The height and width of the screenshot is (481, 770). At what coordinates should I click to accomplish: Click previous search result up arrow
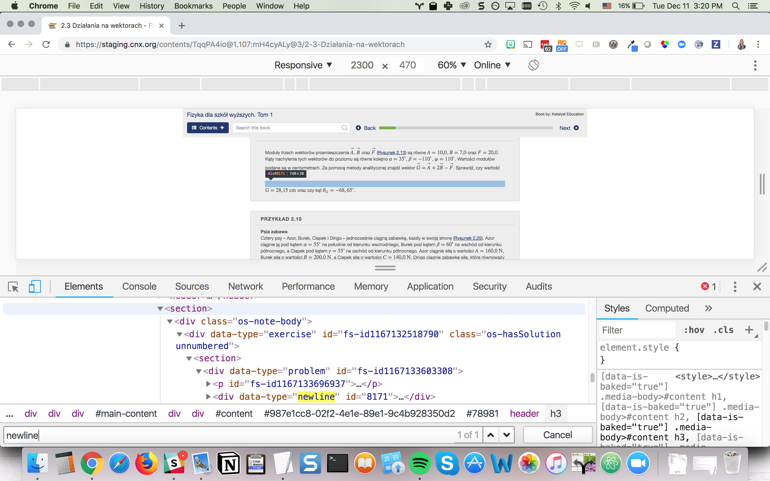(x=491, y=435)
